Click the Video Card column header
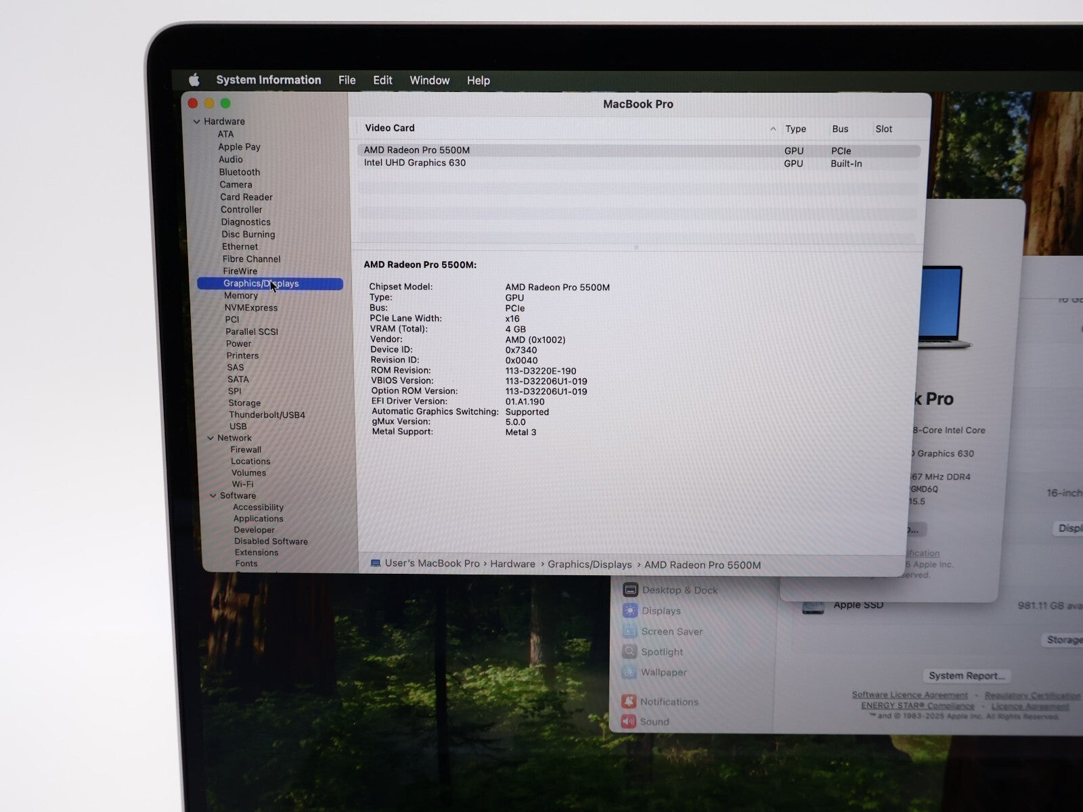 tap(390, 128)
